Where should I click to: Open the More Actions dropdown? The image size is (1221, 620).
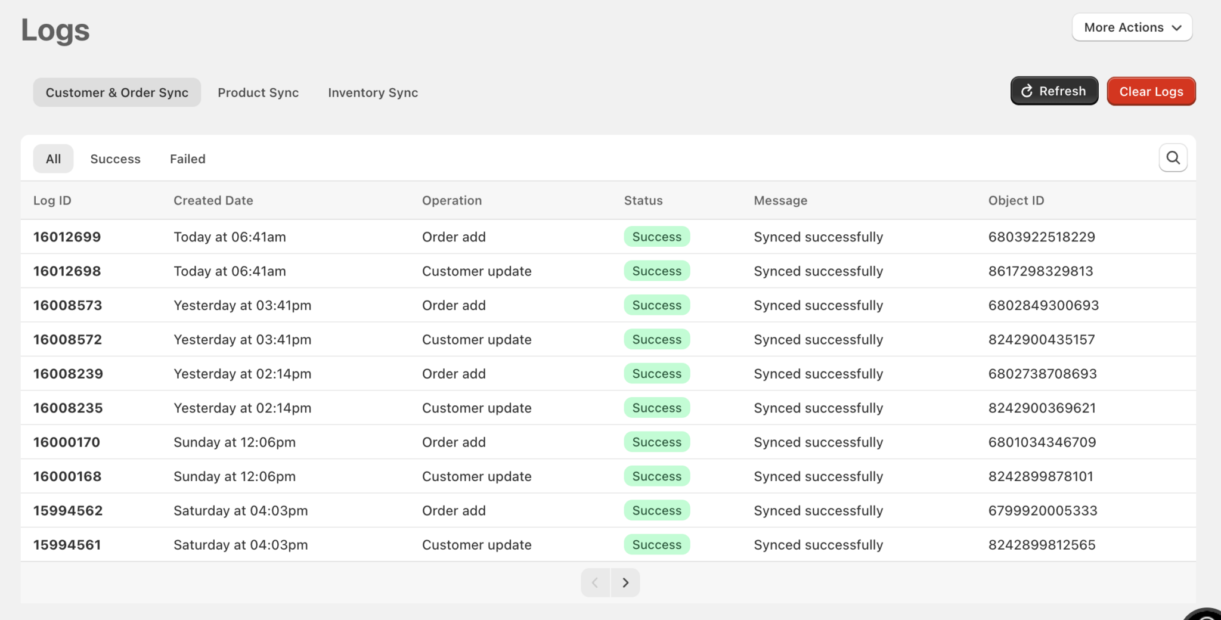pos(1132,27)
